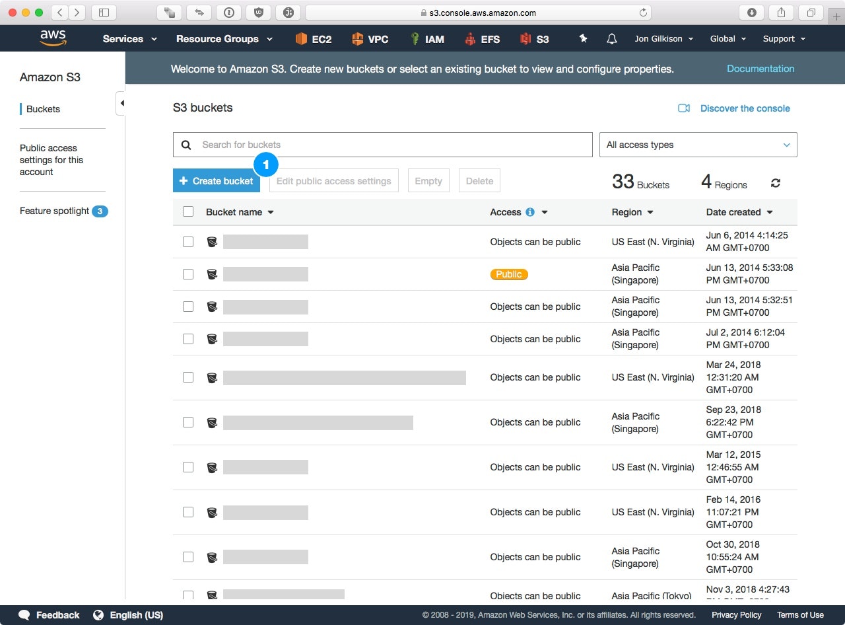Check the bucket created Jun 13, 2014 5:32:51
The width and height of the screenshot is (845, 625).
[x=188, y=307]
